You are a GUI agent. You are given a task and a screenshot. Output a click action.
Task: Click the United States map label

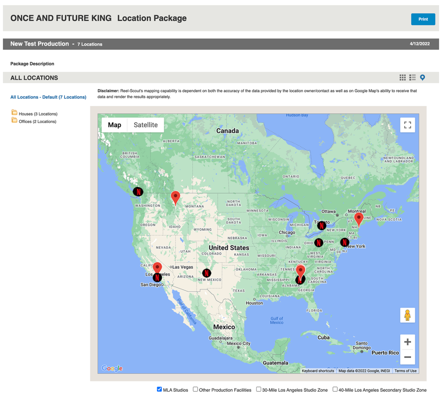pos(229,248)
